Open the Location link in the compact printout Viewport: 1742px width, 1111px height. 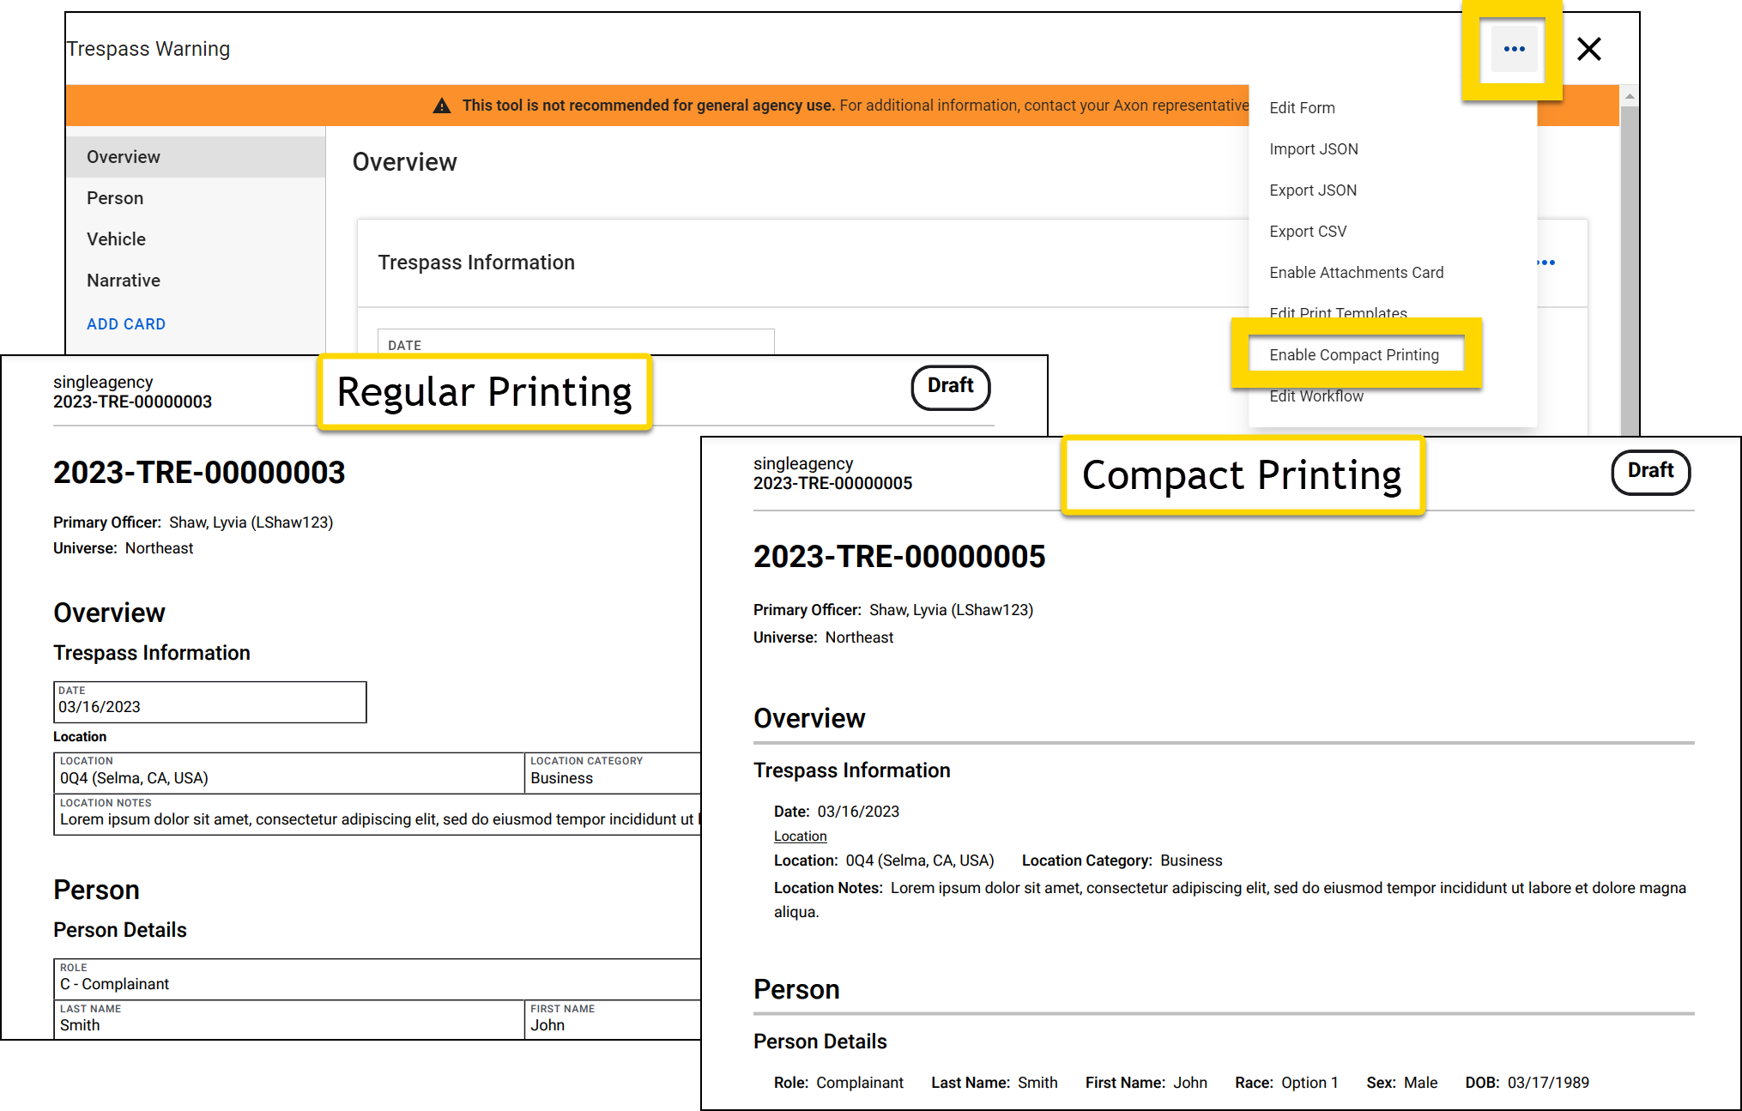[799, 836]
